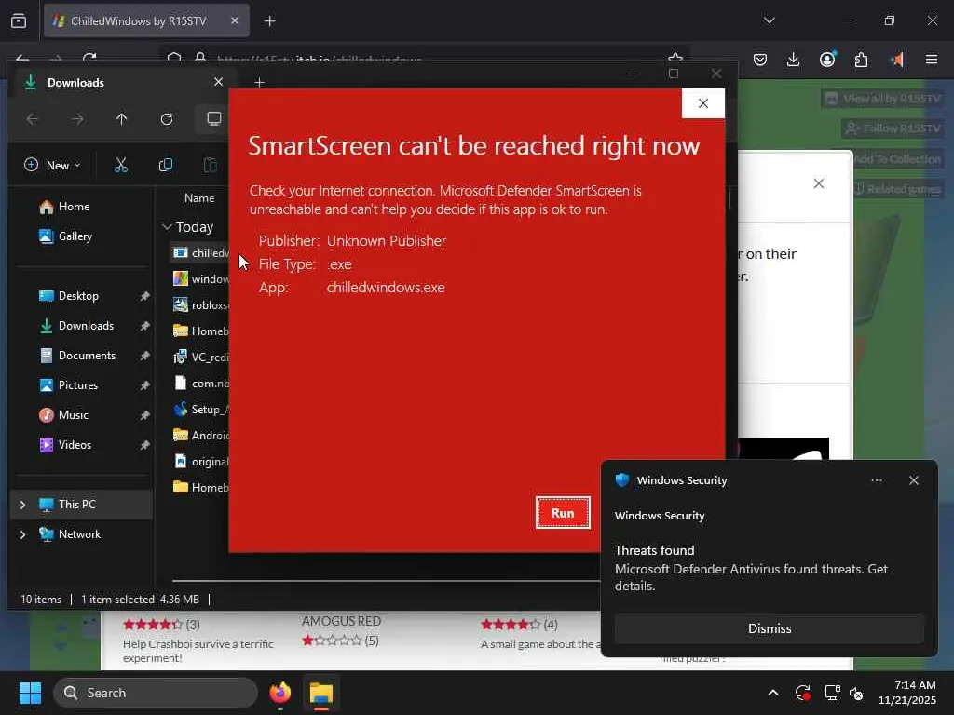Open the Firefox extensions puzzle icon
The width and height of the screenshot is (954, 715).
pyautogui.click(x=861, y=60)
